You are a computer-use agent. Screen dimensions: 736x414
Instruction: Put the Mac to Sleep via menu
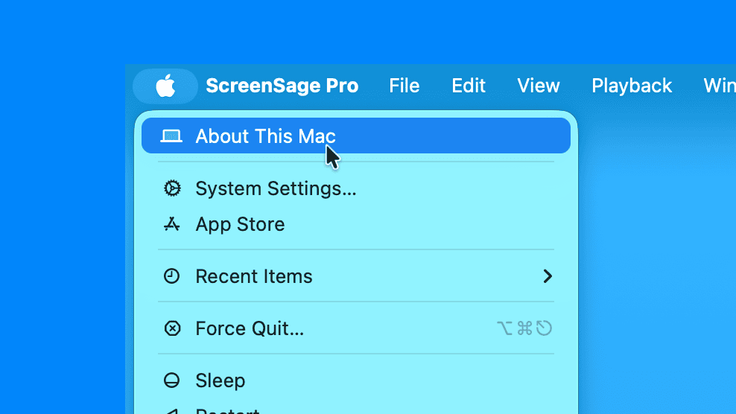coord(220,380)
